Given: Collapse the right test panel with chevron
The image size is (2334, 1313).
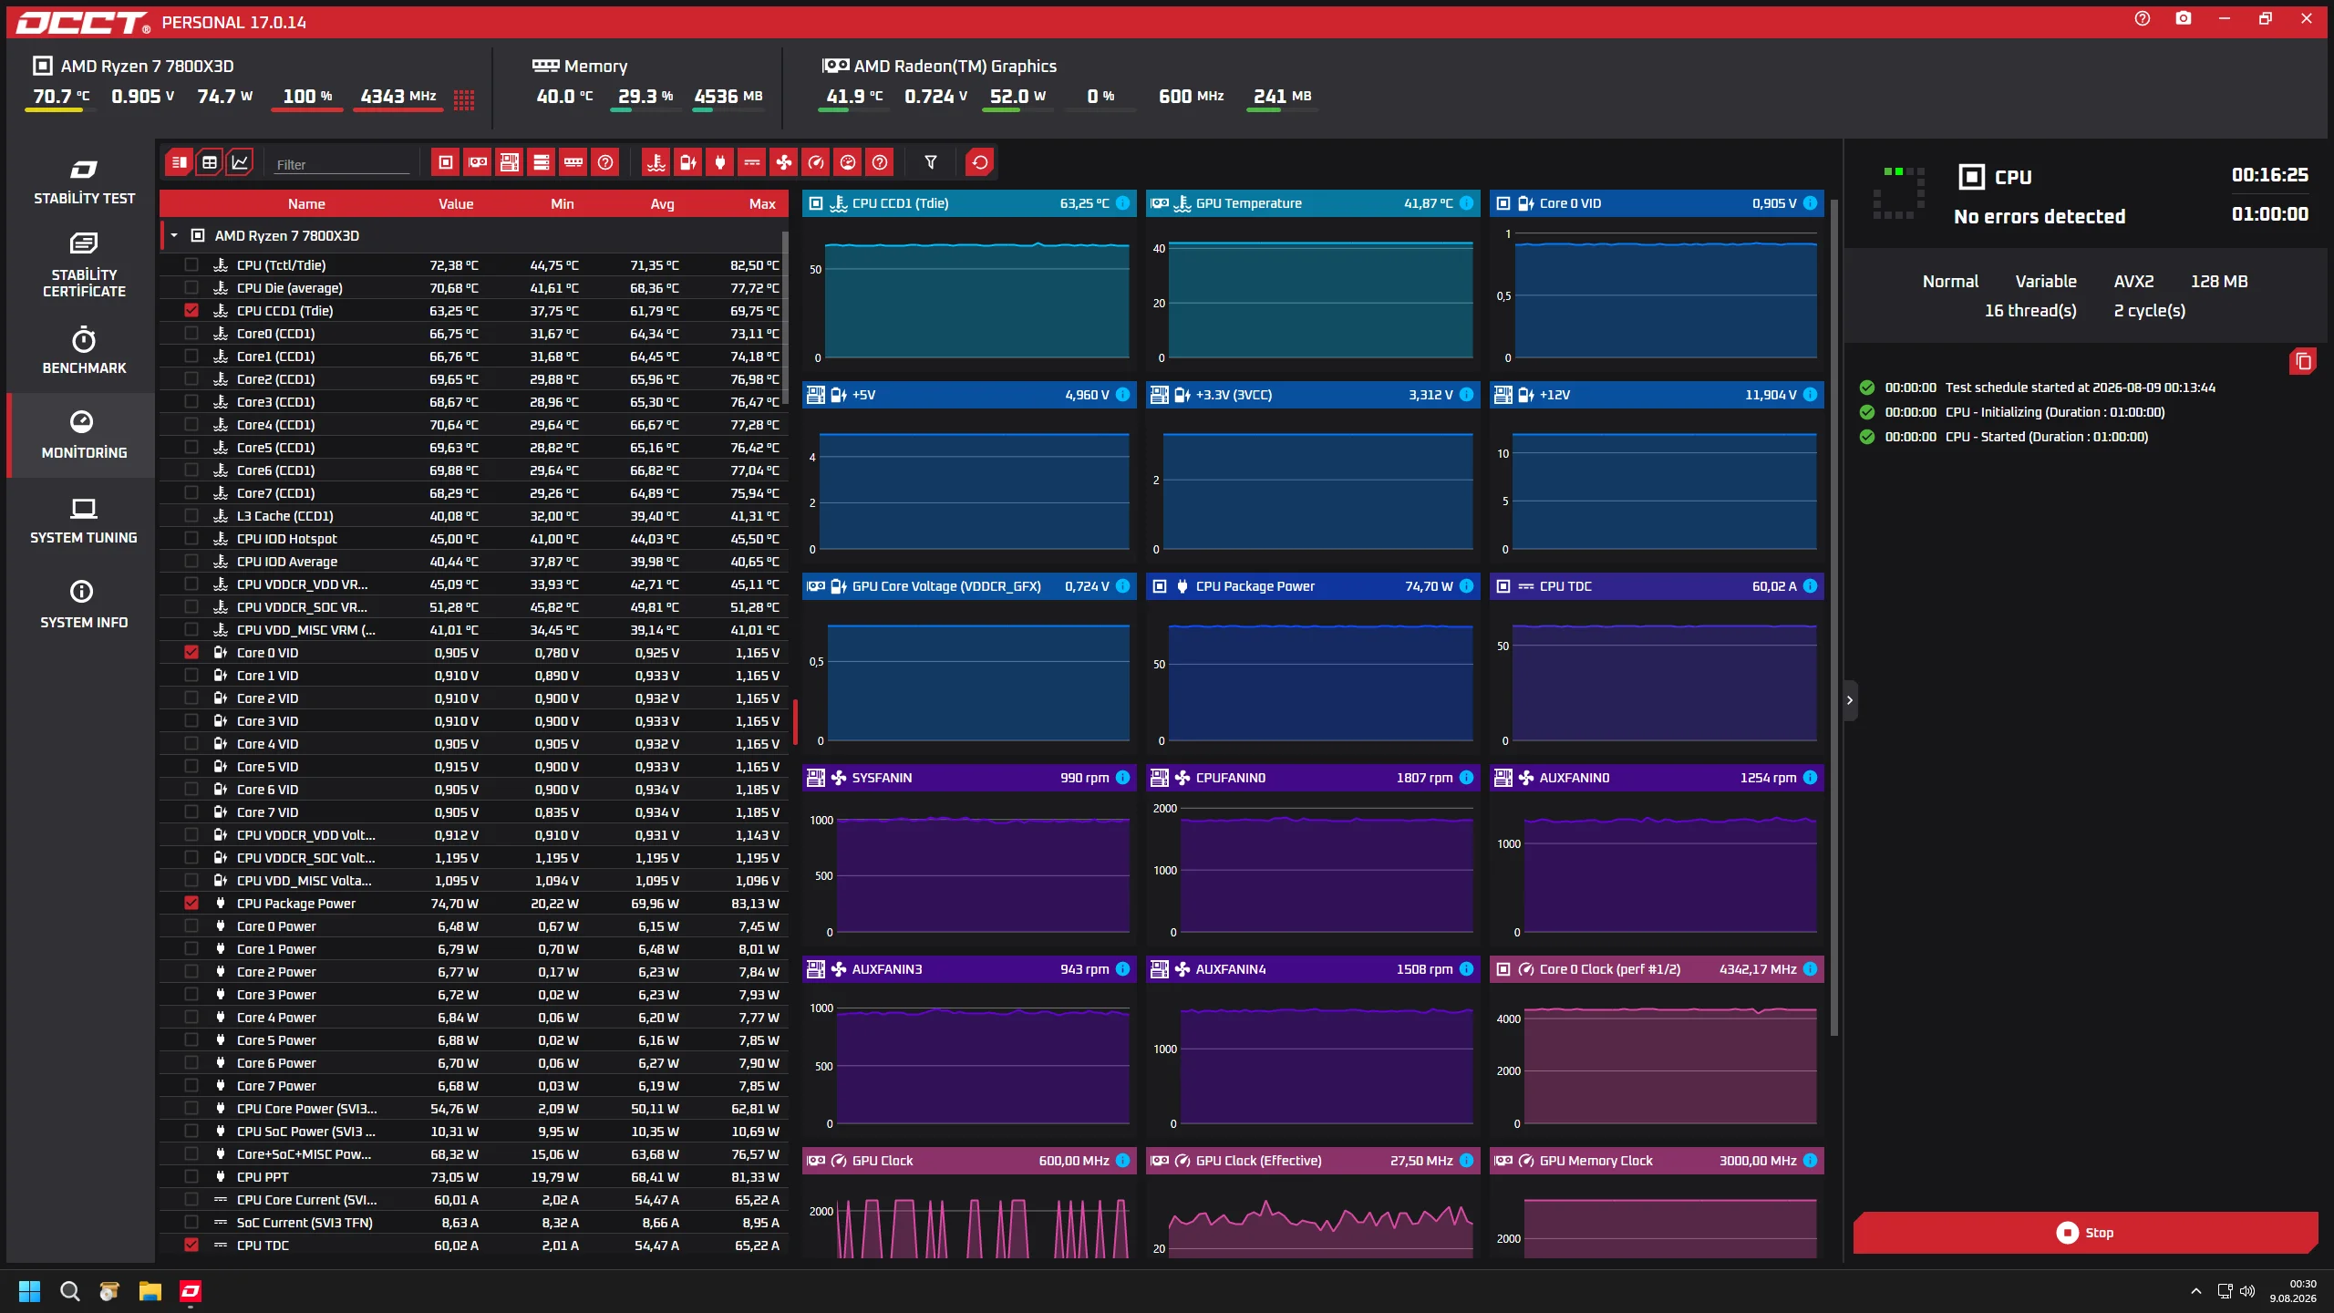Looking at the screenshot, I should pos(1850,700).
